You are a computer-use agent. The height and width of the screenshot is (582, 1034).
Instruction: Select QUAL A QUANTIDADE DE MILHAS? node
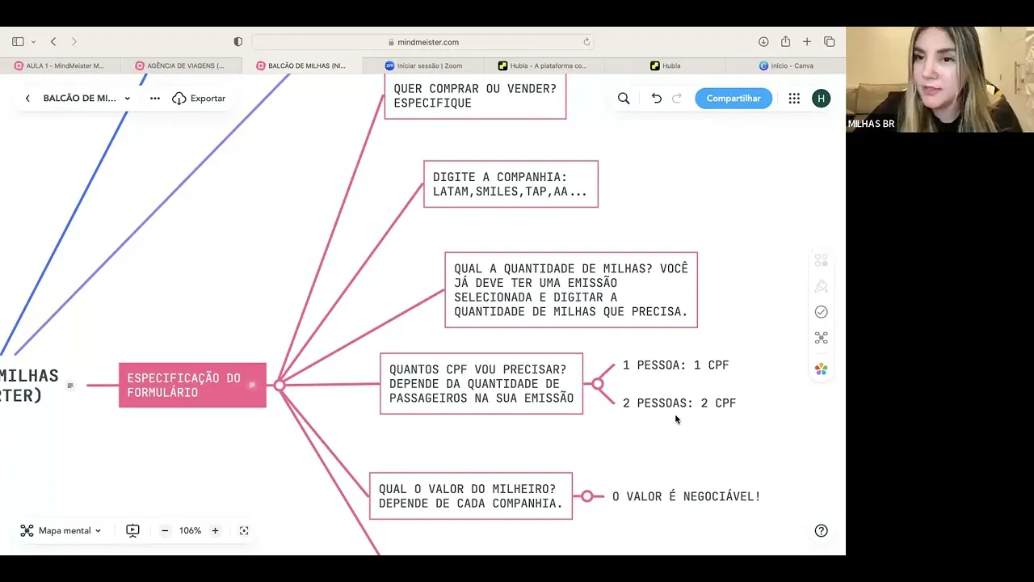pos(571,290)
